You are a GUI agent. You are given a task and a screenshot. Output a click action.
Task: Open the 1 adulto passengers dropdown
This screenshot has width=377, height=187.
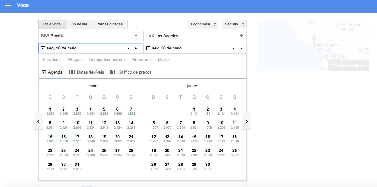point(234,24)
